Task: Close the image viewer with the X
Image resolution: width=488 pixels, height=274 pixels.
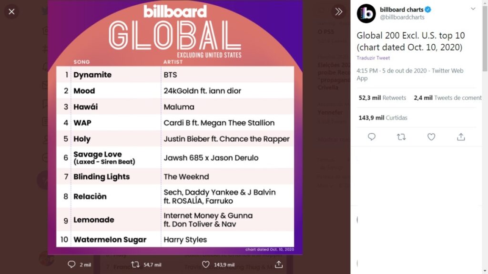Action: (11, 12)
